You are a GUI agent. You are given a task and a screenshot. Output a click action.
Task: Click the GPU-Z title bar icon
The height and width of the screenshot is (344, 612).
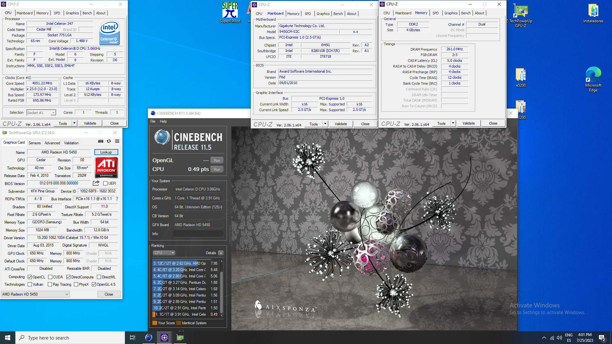pyautogui.click(x=5, y=133)
